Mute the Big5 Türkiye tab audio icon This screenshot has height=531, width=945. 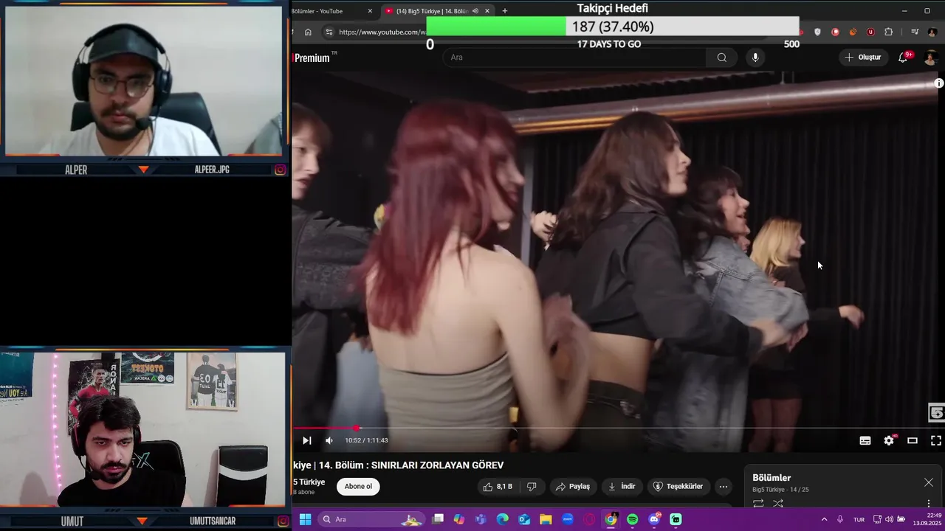point(475,11)
